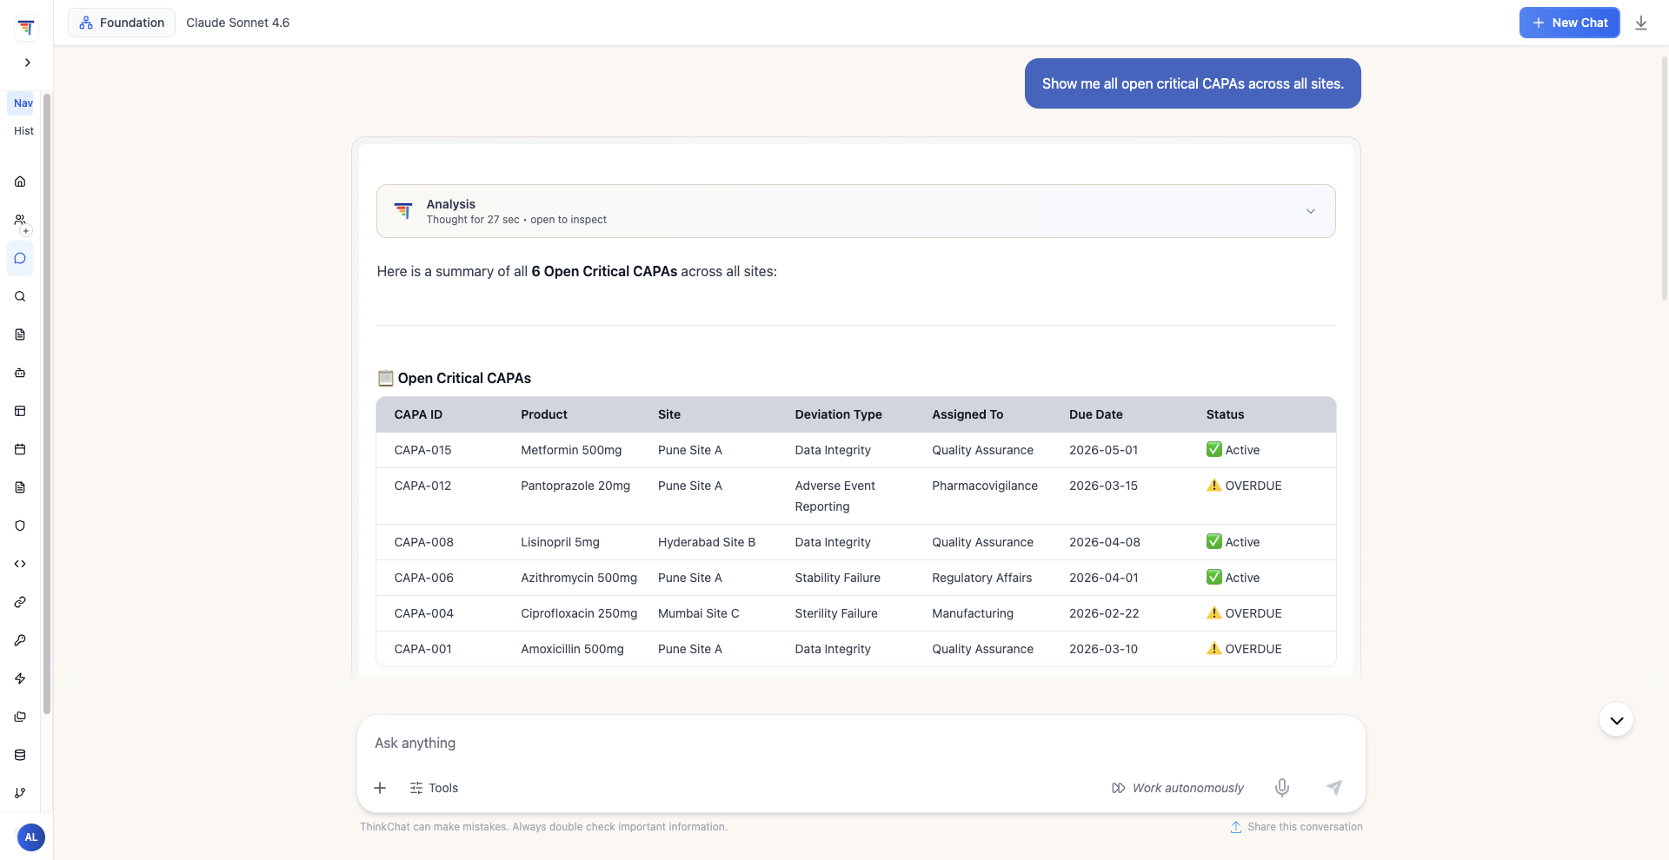Screen dimensions: 1669x860
Task: Open the Tools options menu
Action: click(434, 788)
